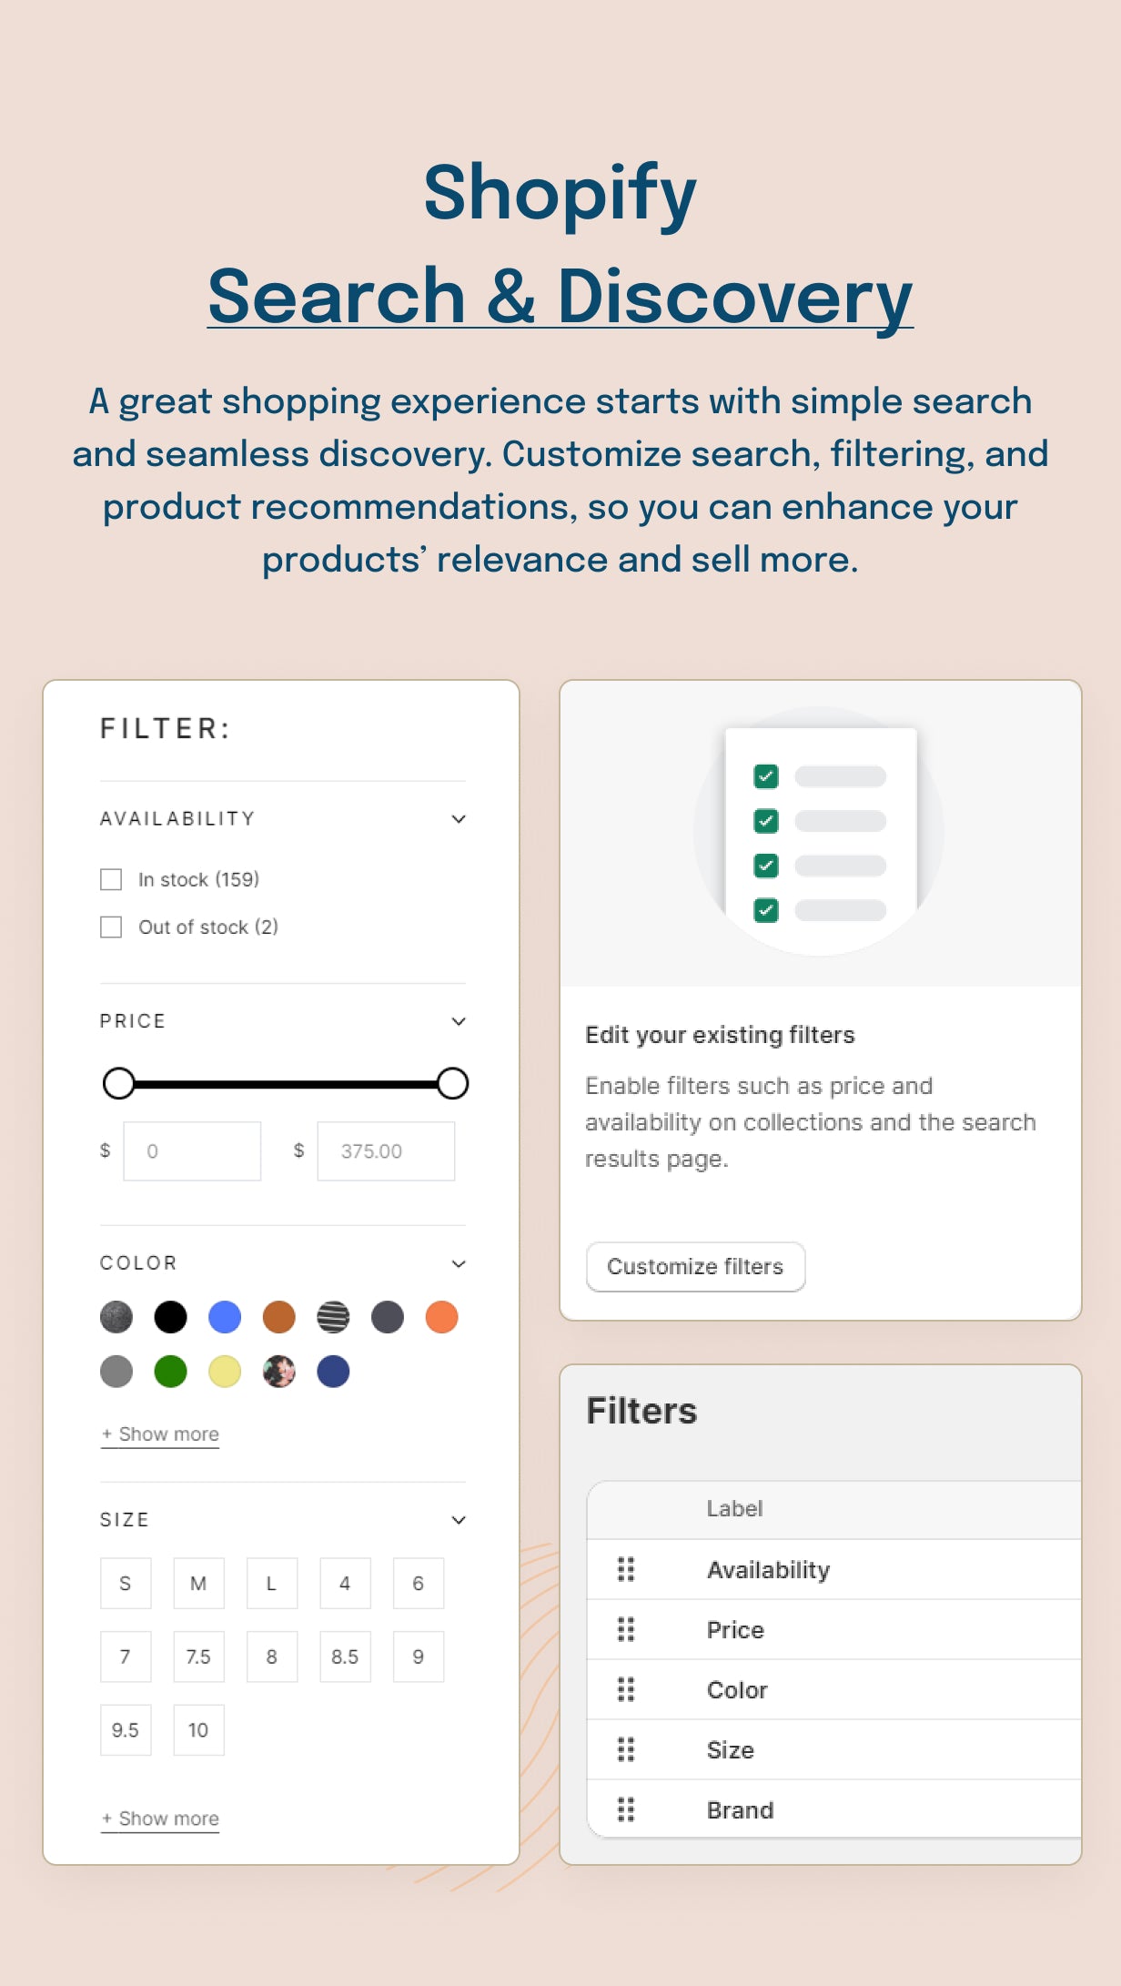This screenshot has width=1121, height=1986.
Task: Check the Out of stock (2) checkbox
Action: 111,927
